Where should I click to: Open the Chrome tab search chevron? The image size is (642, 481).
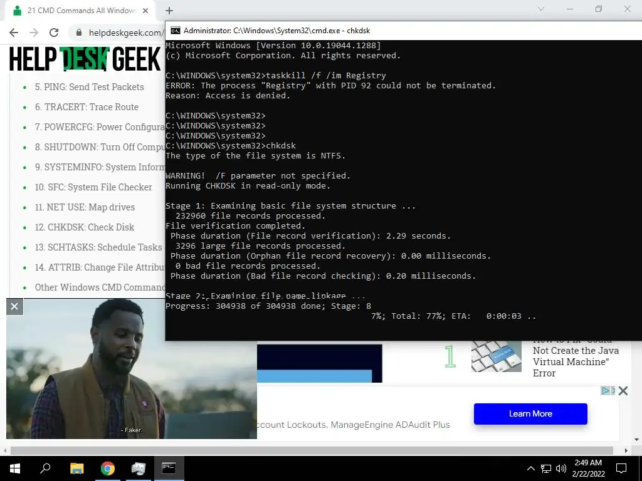[x=541, y=9]
